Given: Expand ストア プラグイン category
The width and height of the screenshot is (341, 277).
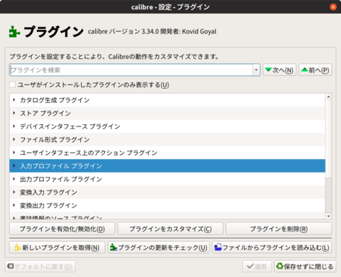Looking at the screenshot, I should click(x=14, y=113).
